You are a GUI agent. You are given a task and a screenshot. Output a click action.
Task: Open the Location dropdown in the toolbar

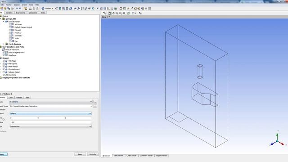click(47, 9)
